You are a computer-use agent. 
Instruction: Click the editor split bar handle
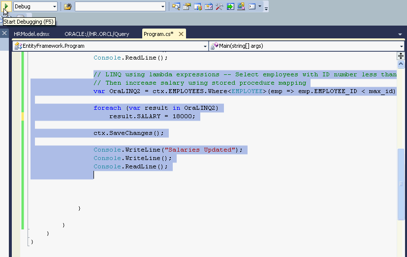pos(401,56)
